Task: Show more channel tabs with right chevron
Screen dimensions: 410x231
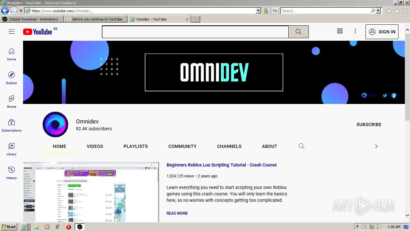Action: point(376,146)
